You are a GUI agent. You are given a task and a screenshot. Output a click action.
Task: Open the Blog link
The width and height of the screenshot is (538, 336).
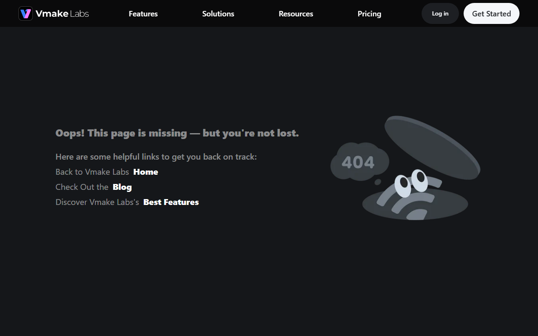(x=122, y=187)
